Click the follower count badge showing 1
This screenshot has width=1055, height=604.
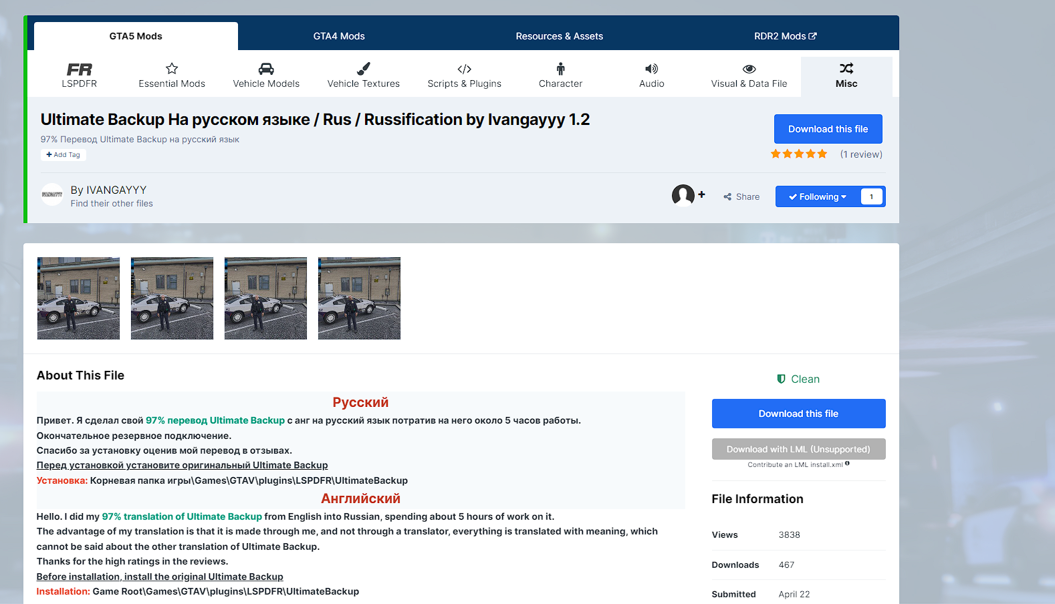pos(871,196)
